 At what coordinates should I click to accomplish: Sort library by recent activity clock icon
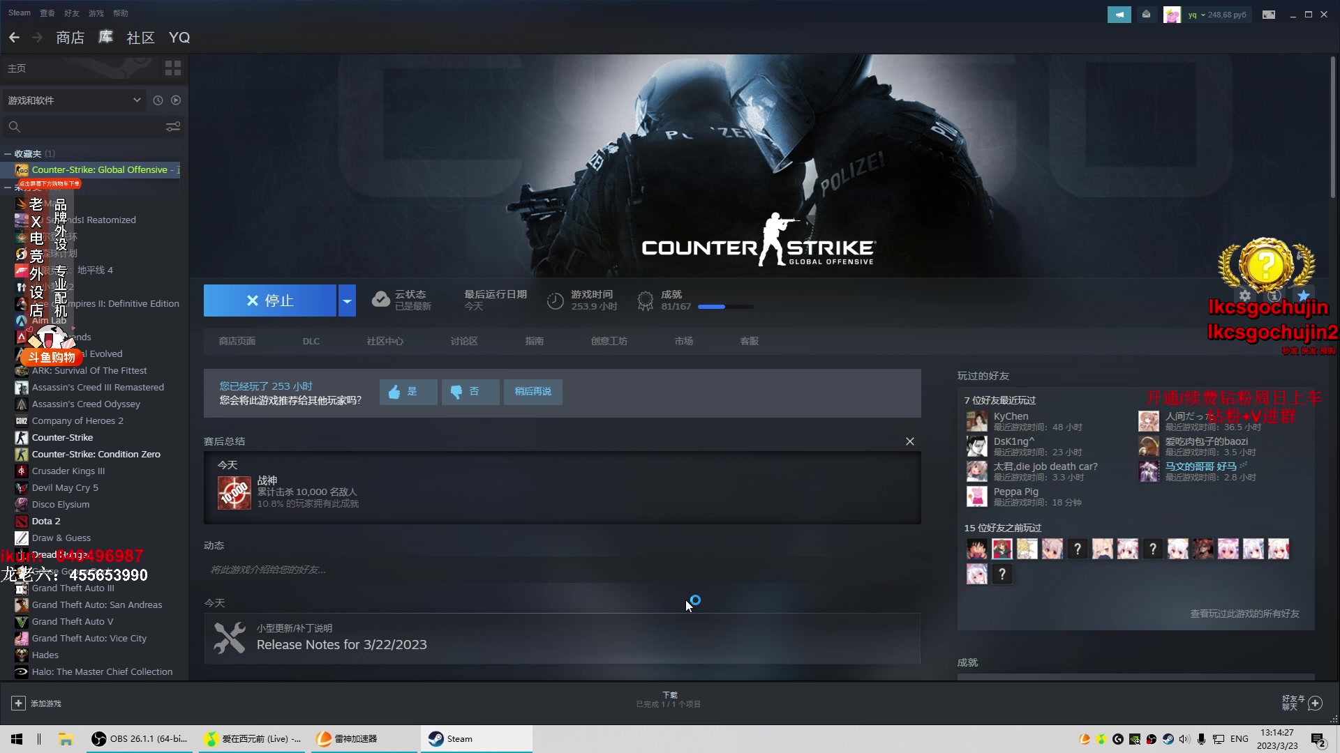[158, 100]
